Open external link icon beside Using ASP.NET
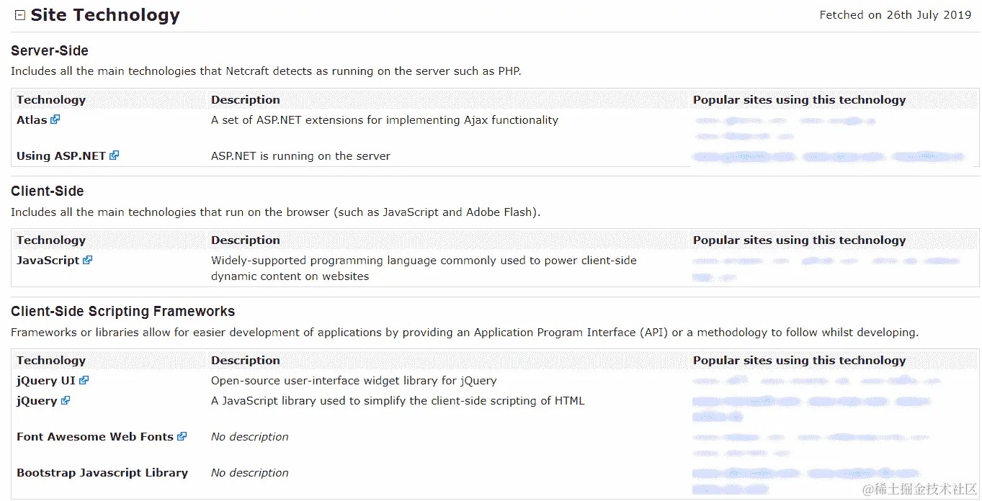 [114, 155]
